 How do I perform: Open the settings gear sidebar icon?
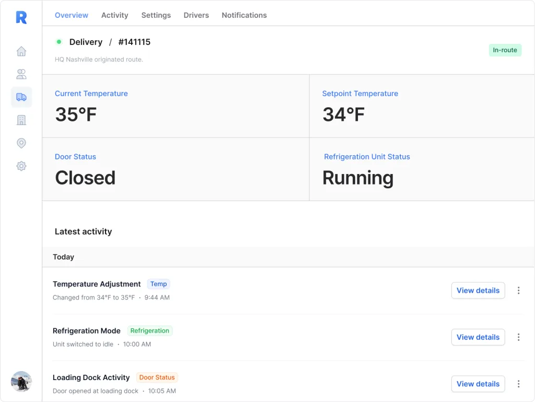(21, 166)
